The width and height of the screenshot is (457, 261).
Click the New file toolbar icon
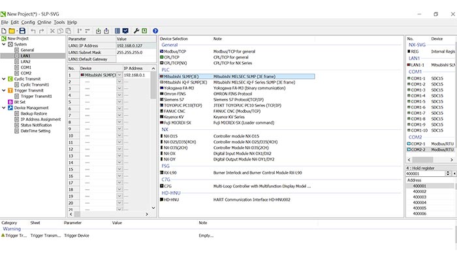(4, 31)
